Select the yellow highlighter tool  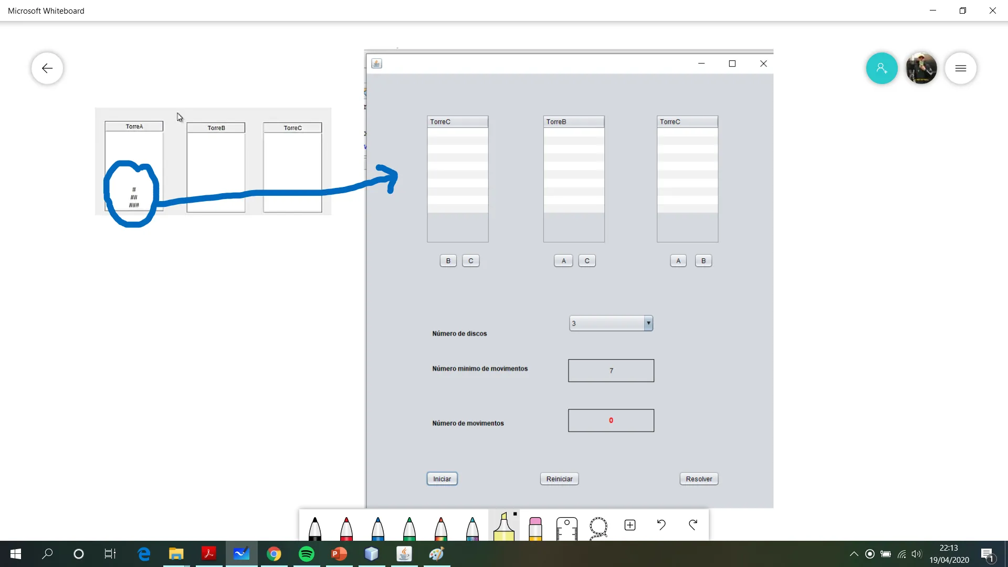[x=504, y=527]
